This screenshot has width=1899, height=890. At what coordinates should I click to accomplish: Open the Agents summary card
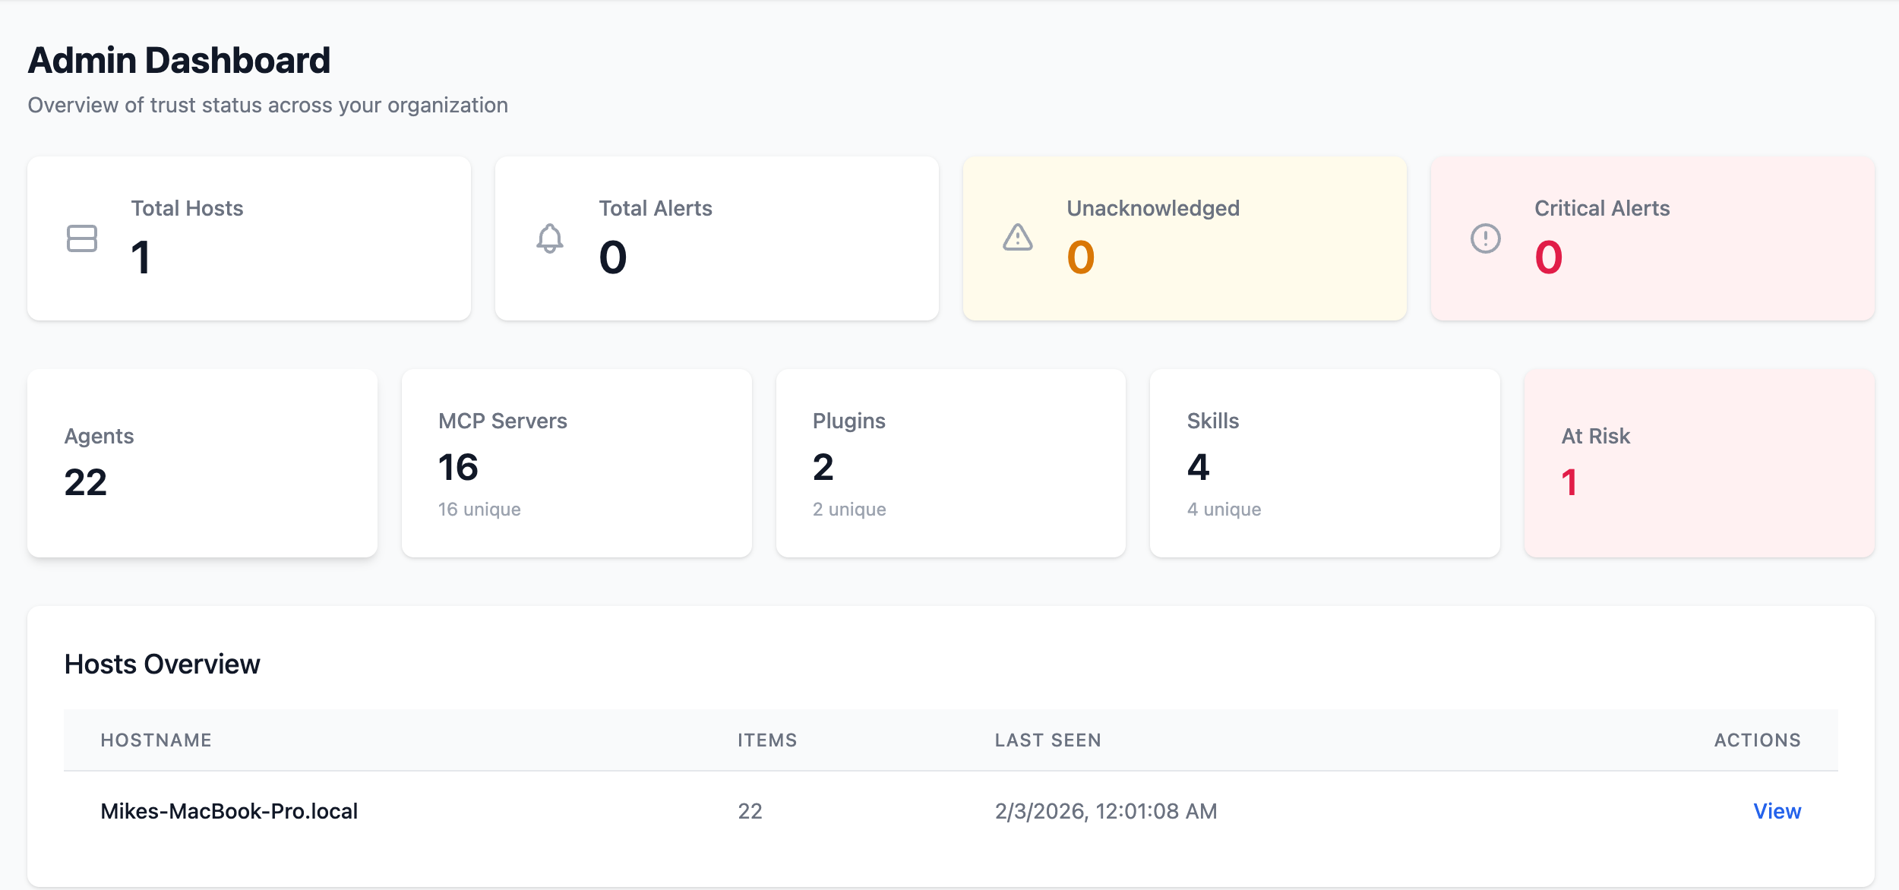click(x=201, y=462)
